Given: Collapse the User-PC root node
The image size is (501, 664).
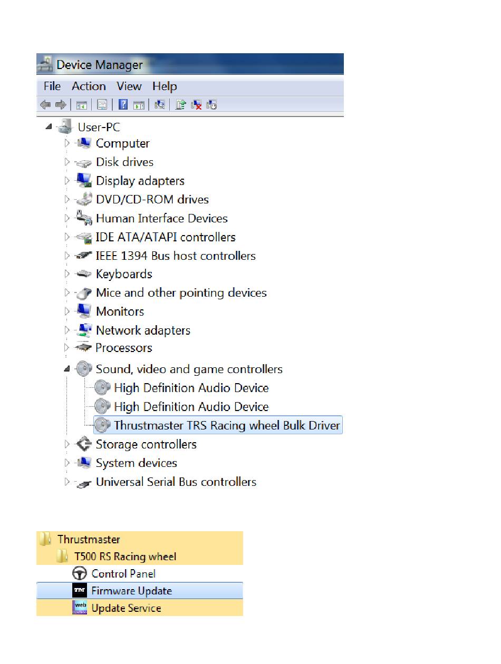Looking at the screenshot, I should pos(49,127).
